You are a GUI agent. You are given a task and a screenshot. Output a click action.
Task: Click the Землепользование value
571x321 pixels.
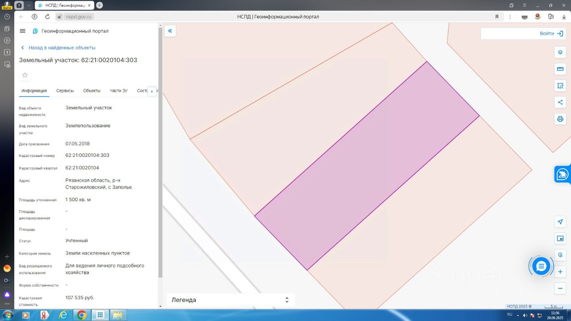click(88, 126)
